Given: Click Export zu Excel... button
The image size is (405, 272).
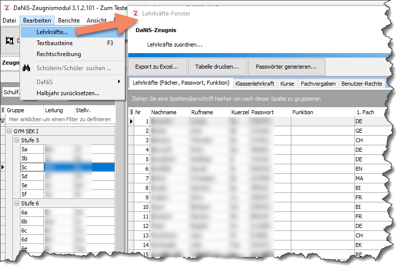Looking at the screenshot, I should (157, 67).
